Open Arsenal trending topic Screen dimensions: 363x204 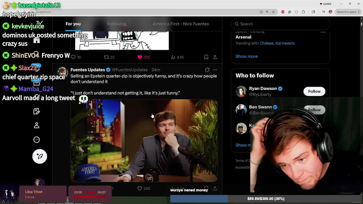click(243, 37)
